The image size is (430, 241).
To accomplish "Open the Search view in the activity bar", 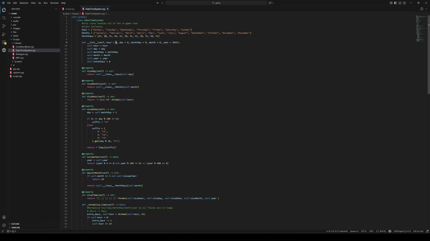I will click(4, 18).
